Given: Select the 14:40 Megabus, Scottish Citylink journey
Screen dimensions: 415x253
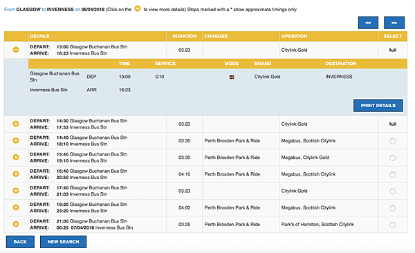Looking at the screenshot, I should [392, 141].
